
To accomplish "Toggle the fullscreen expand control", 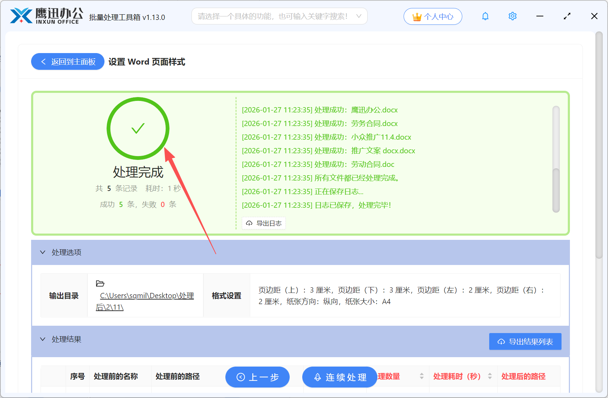I will click(567, 16).
